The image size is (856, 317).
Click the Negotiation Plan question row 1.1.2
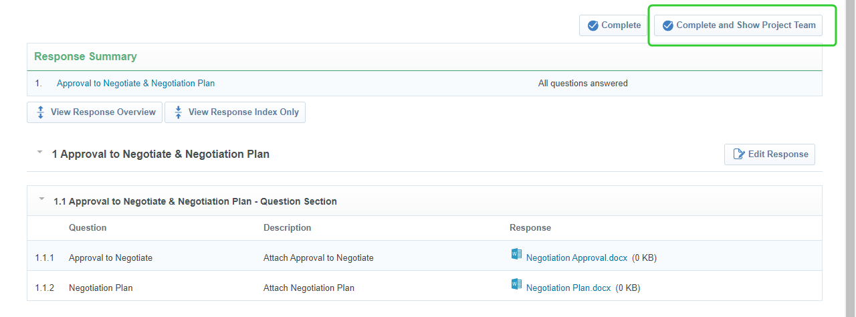tap(100, 288)
